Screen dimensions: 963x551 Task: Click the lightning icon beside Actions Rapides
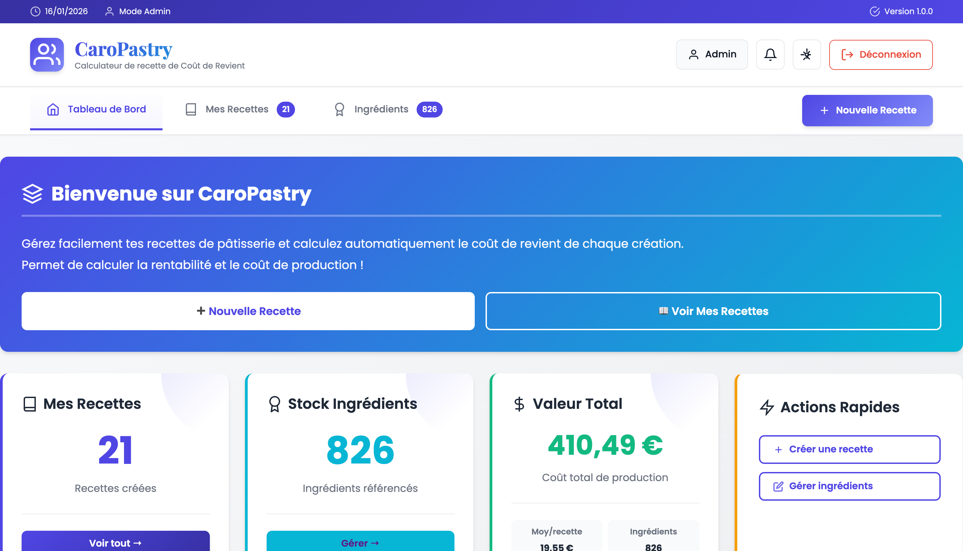pos(766,407)
